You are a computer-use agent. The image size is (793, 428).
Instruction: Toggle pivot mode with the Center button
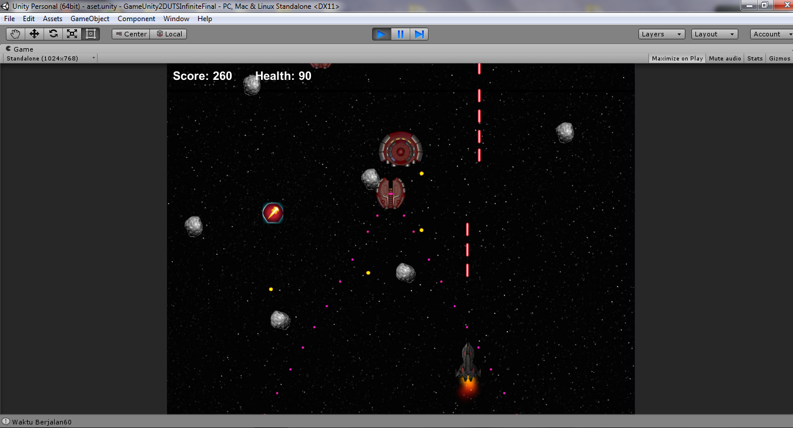click(x=130, y=33)
